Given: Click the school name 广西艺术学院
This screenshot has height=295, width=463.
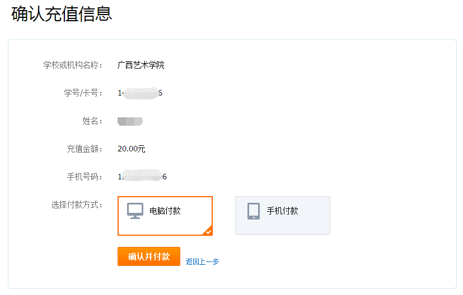Looking at the screenshot, I should coord(141,65).
